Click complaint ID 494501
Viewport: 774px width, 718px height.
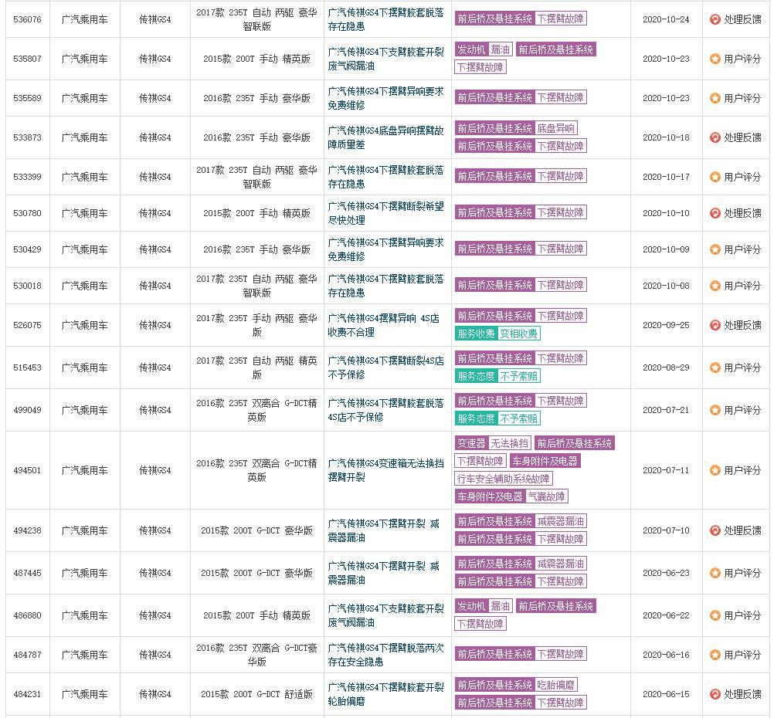[x=27, y=471]
